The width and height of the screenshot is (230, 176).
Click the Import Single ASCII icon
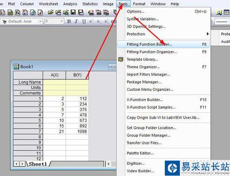click(99, 13)
